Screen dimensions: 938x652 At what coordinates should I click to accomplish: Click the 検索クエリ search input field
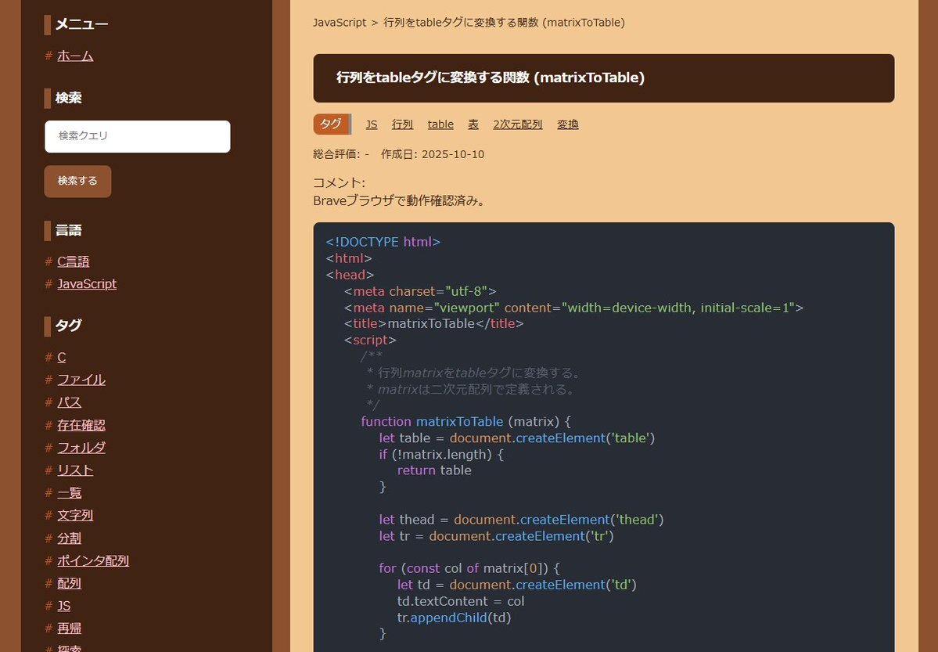[137, 136]
